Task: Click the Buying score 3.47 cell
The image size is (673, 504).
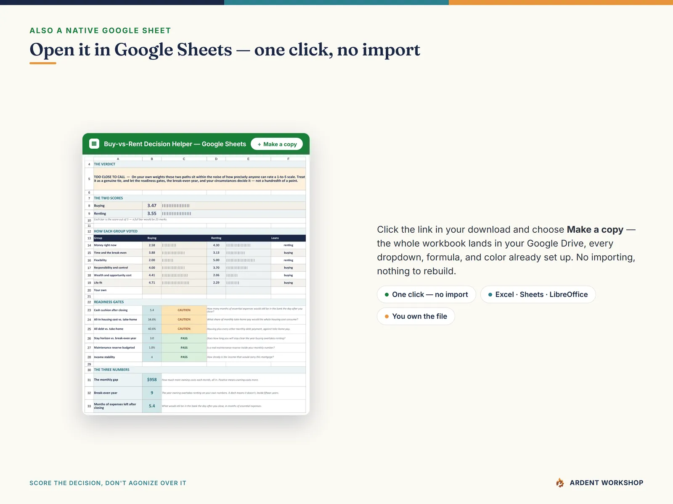Action: [152, 206]
